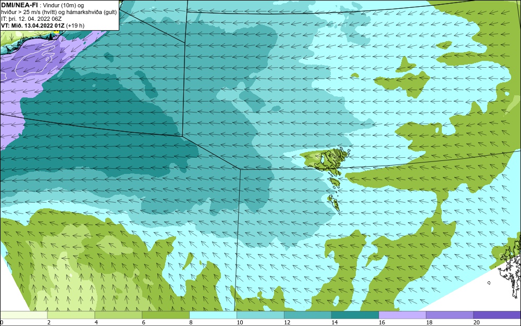
Task: Click the 0–2 m/s pale yellow legend swatch
Action: point(24,315)
